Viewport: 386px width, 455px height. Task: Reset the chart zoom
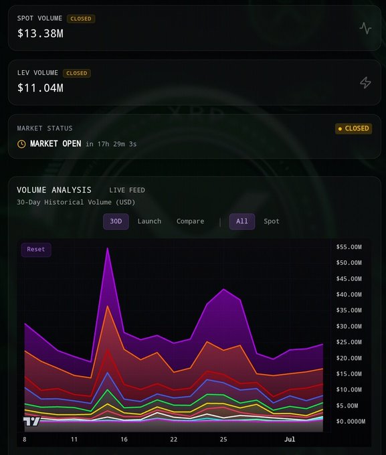(36, 250)
